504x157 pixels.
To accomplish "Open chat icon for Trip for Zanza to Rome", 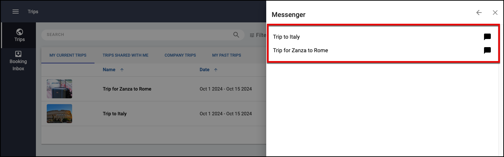I will click(487, 51).
